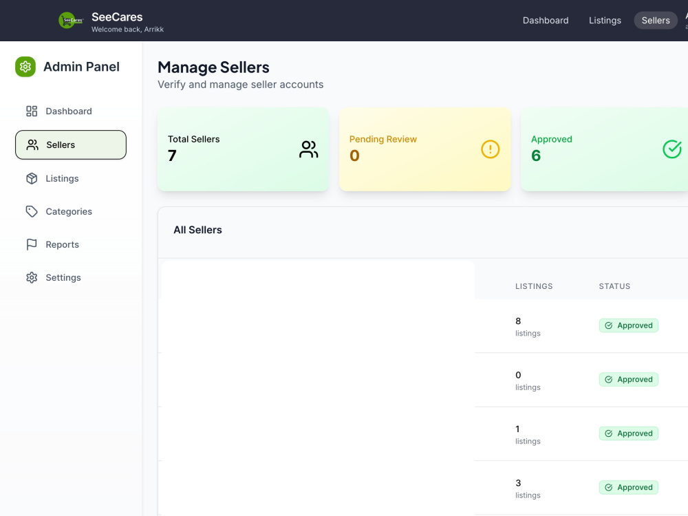Screen dimensions: 688x516
Task: Click the SeeCares brand name in the header
Action: click(117, 17)
